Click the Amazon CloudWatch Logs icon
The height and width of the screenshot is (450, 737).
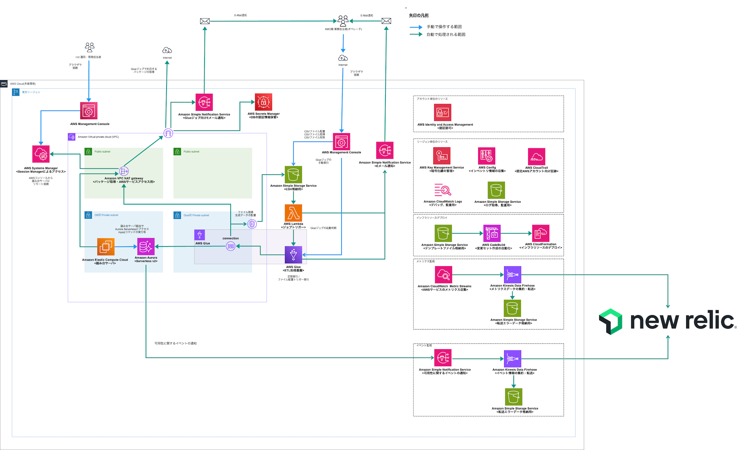(443, 190)
